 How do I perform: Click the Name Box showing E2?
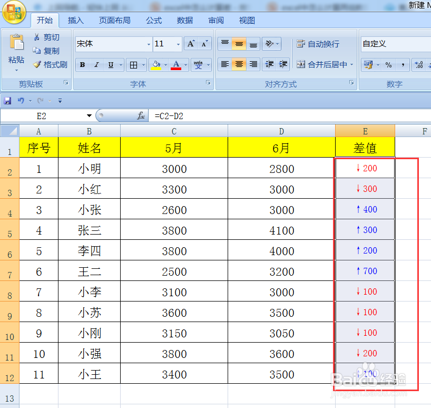tap(43, 116)
